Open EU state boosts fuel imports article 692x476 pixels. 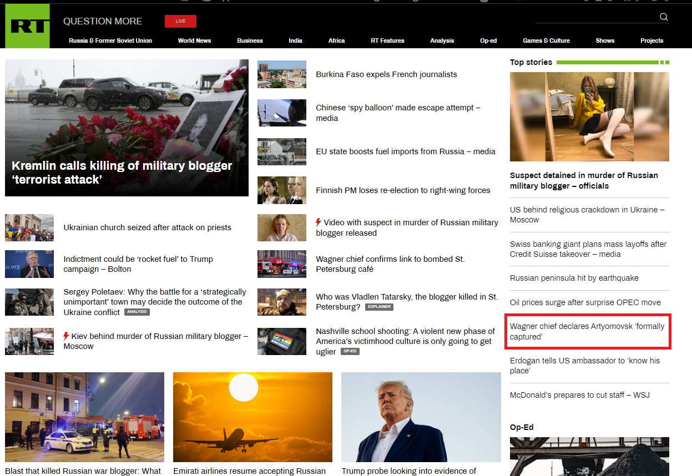pyautogui.click(x=406, y=151)
